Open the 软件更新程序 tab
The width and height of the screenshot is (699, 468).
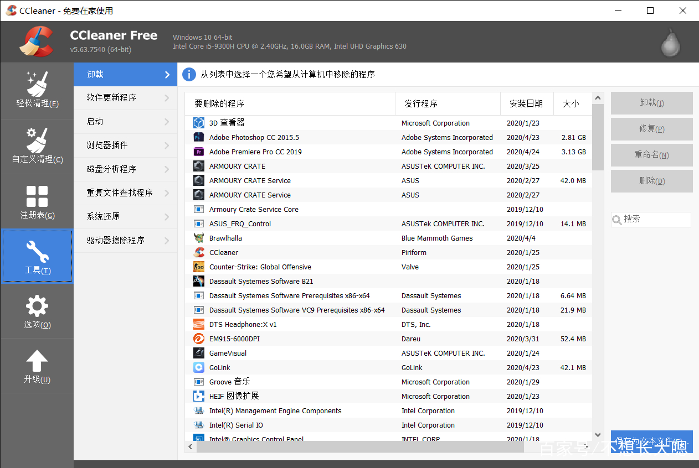coord(125,98)
